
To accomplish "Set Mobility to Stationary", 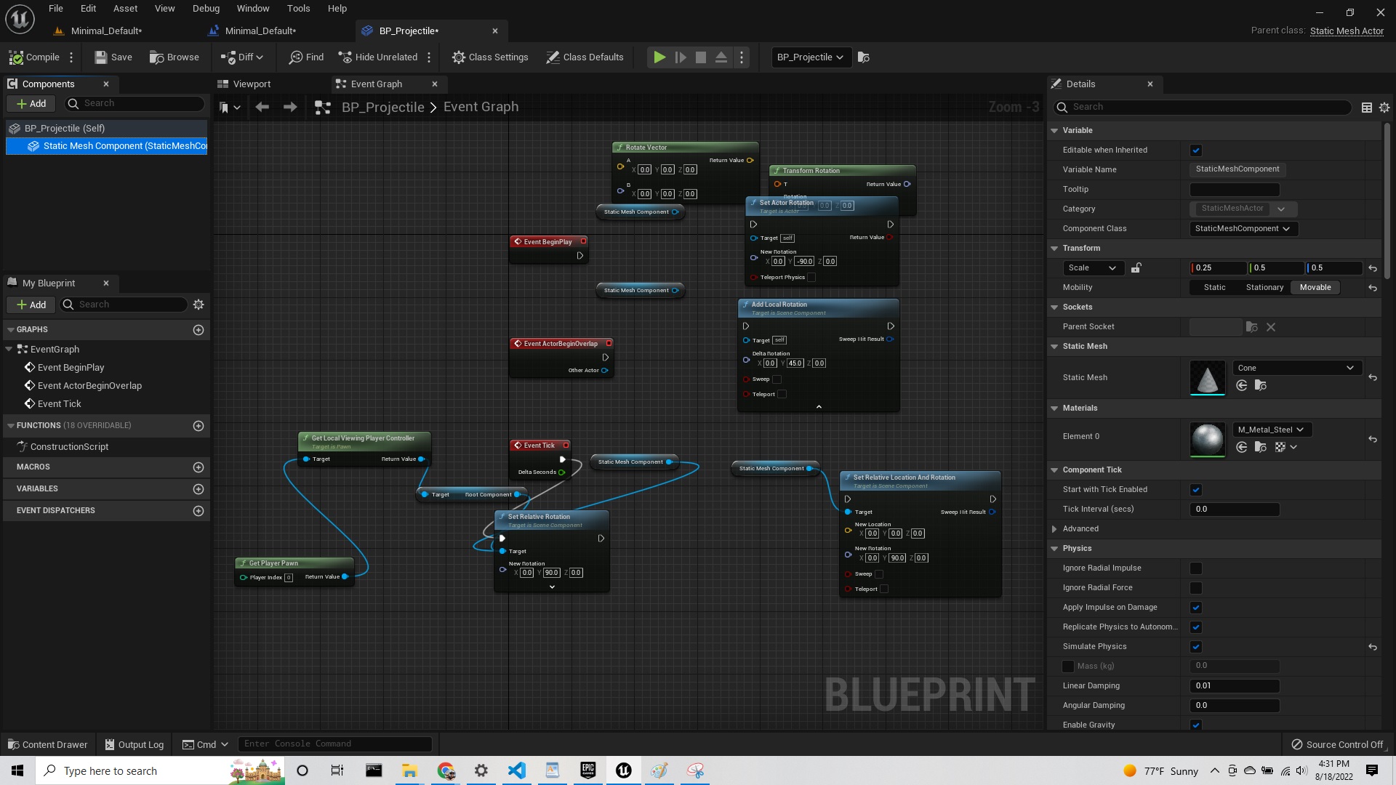I will (x=1264, y=287).
